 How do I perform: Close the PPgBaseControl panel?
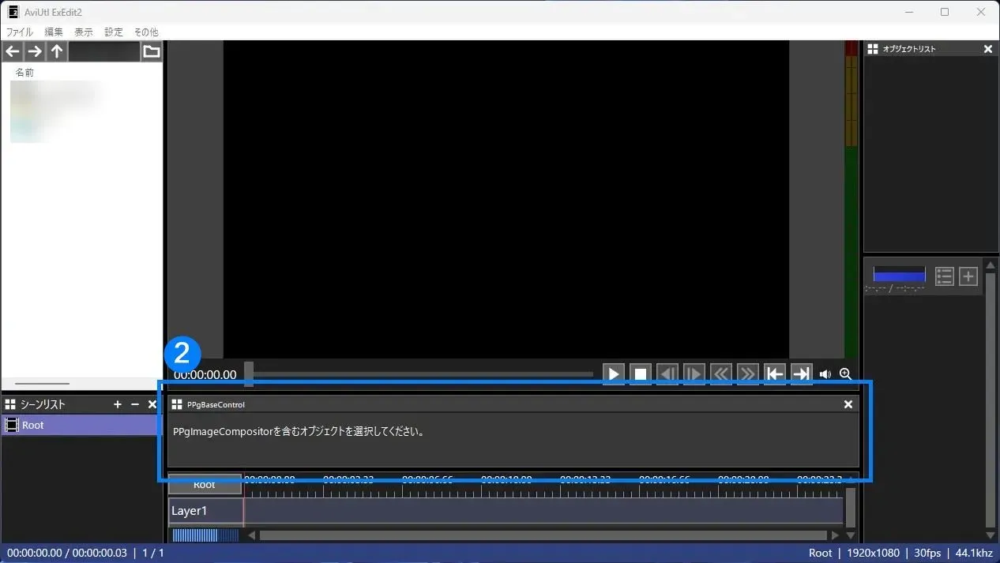click(848, 404)
